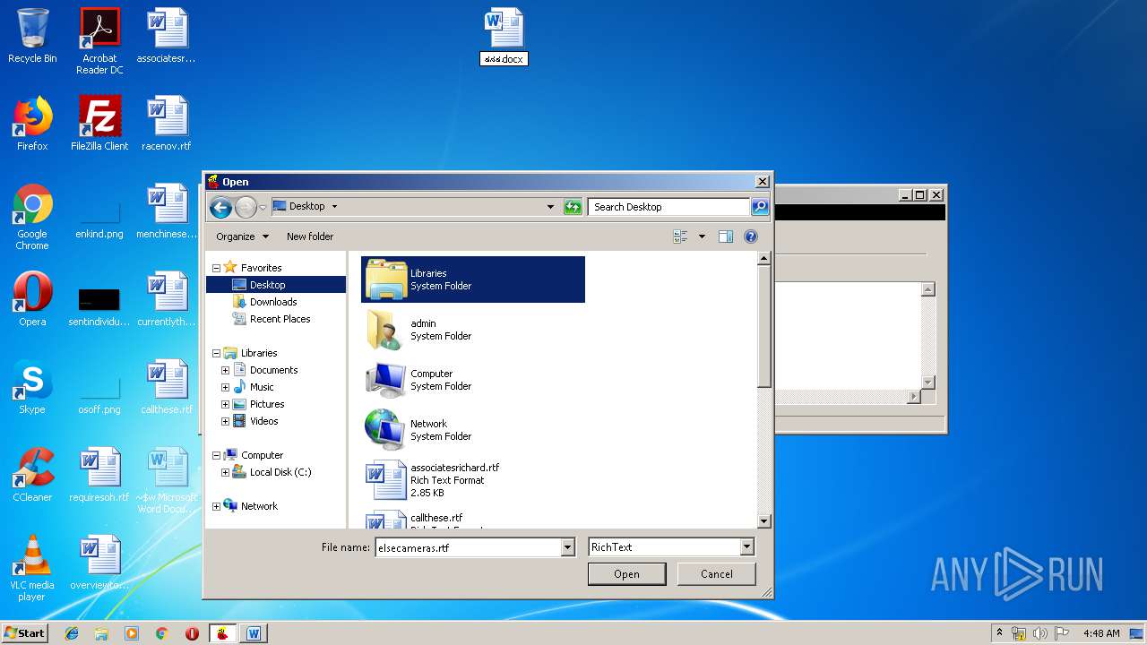
Task: Click the search magnifier icon
Action: point(760,207)
